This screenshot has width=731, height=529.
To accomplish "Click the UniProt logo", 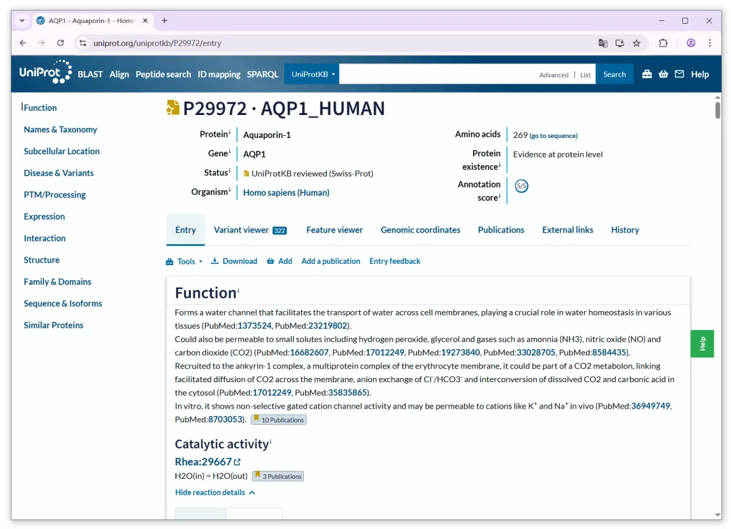I will (x=45, y=72).
